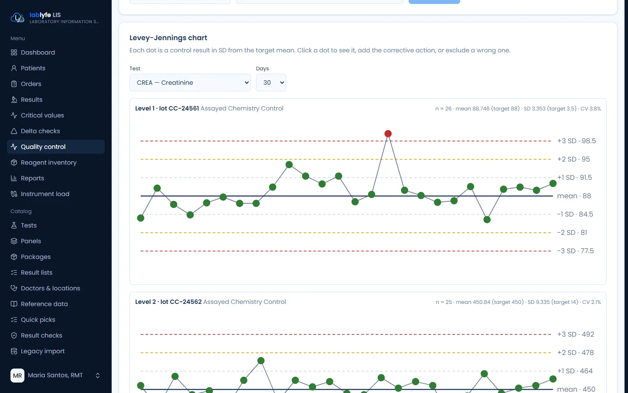The height and width of the screenshot is (393, 628).
Task: Click the Level 1 dot below −1 SD near right
Action: click(487, 220)
